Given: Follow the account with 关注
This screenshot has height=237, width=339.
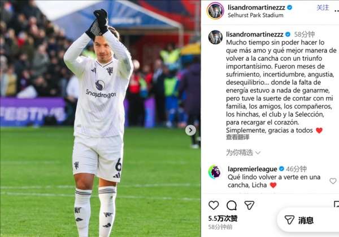Looking at the screenshot, I should 323,7.
